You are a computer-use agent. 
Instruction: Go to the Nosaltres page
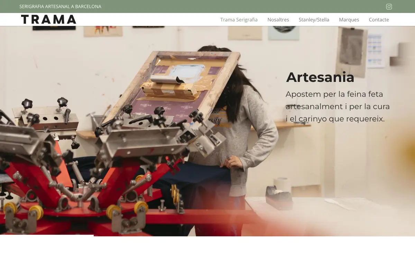coord(278,20)
